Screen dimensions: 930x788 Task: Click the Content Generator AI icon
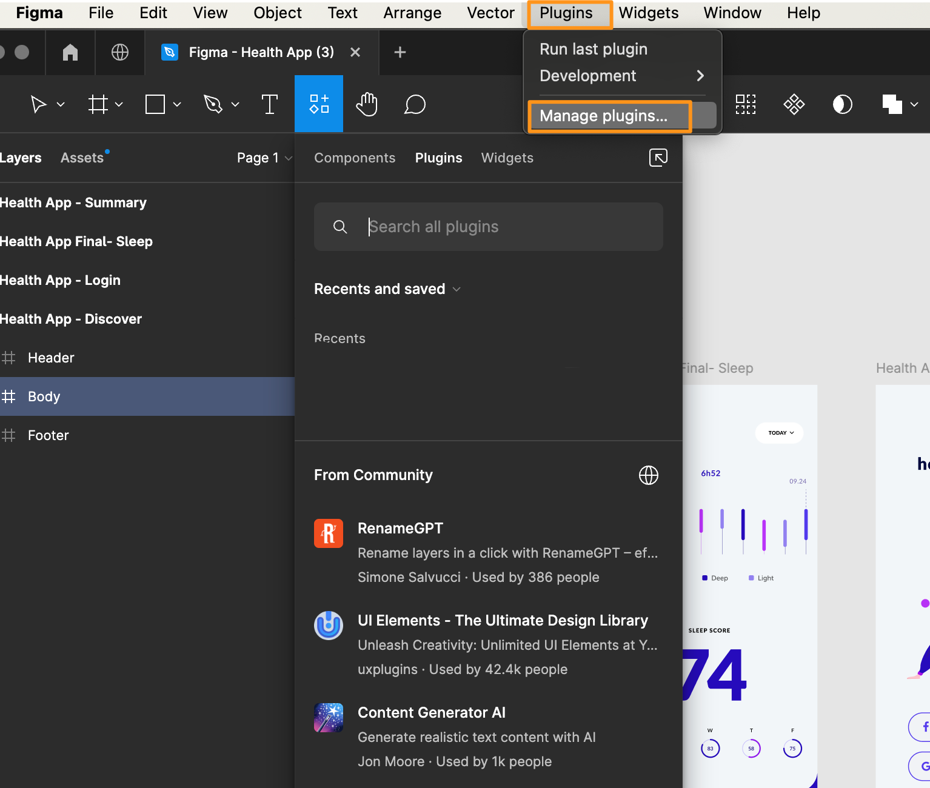[x=329, y=718]
